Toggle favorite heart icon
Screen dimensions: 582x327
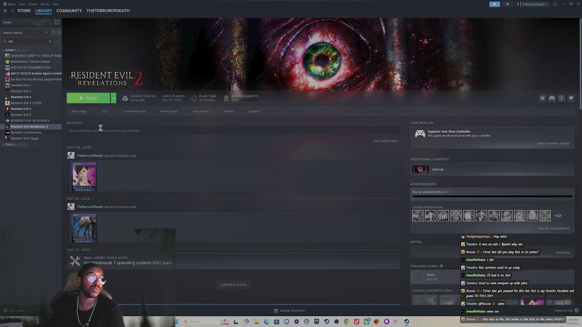(x=571, y=98)
